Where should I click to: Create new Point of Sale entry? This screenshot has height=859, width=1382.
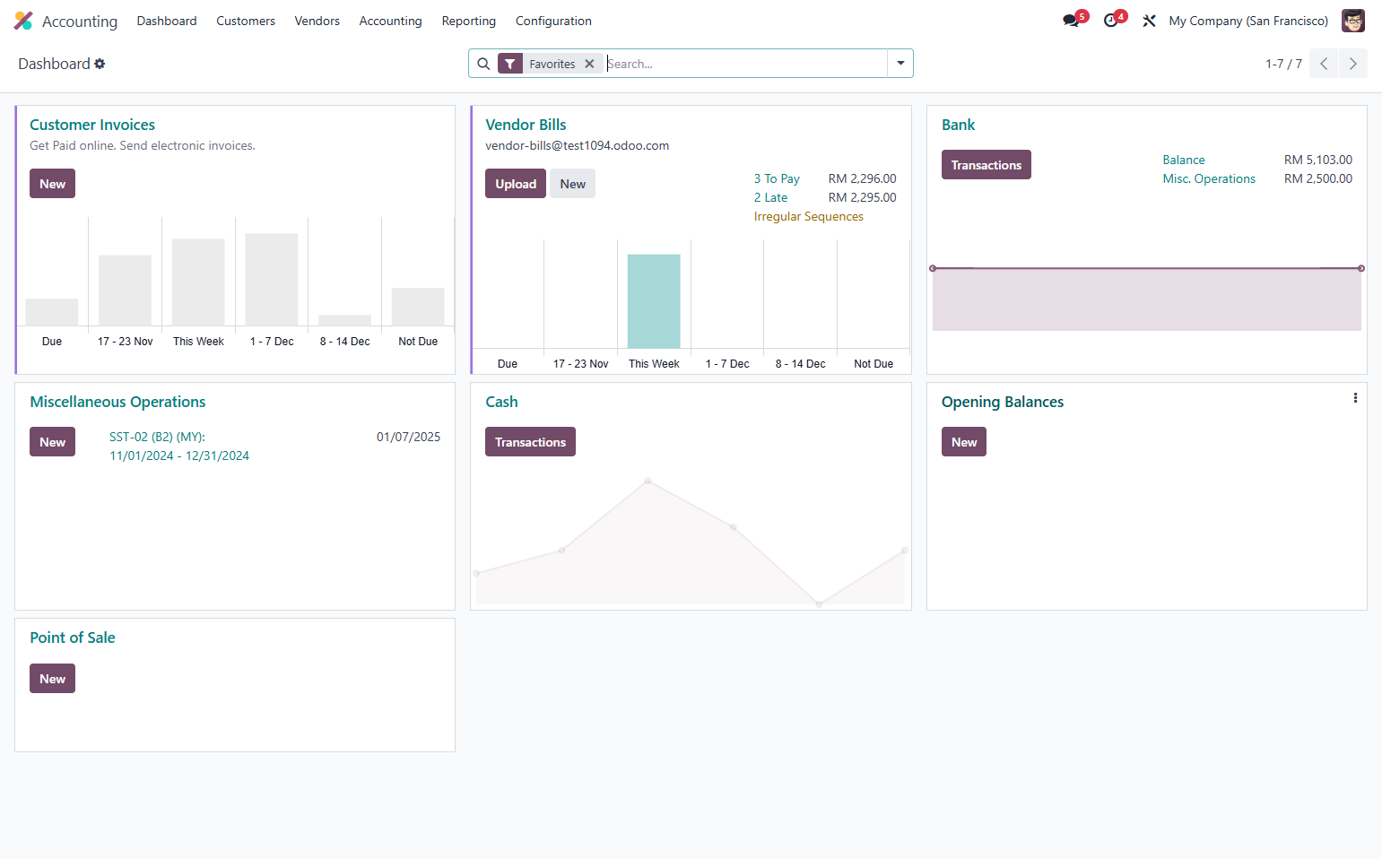click(x=52, y=679)
